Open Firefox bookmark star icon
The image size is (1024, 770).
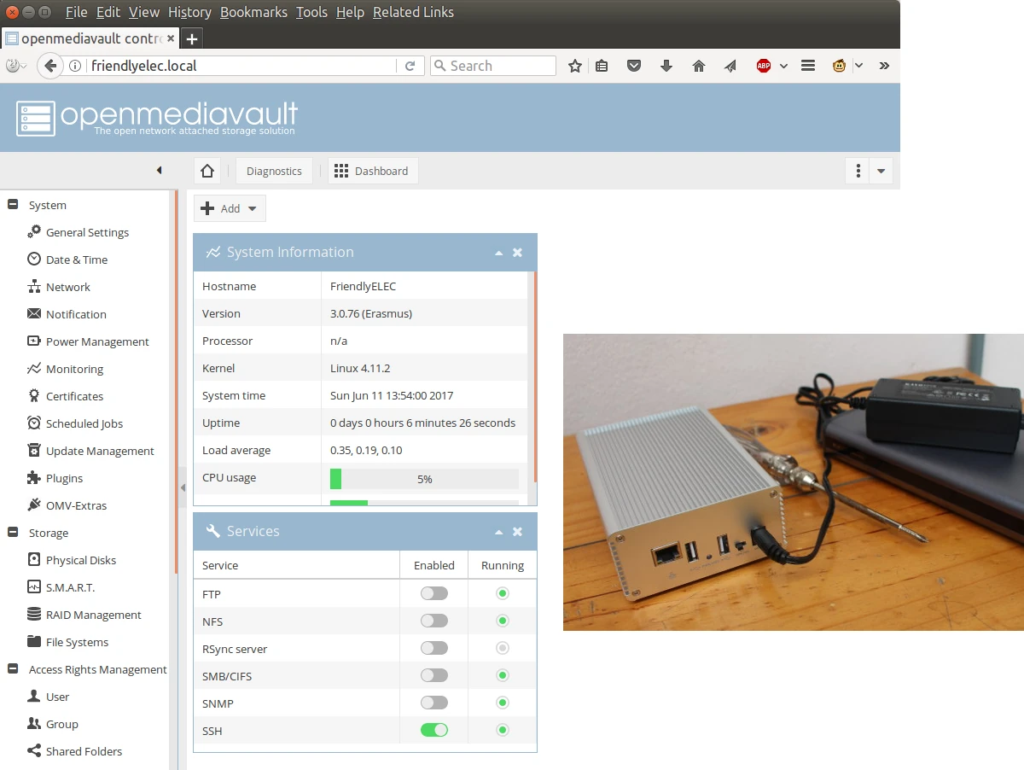(x=575, y=66)
